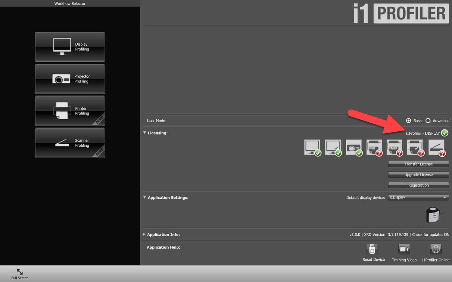Open the Scanner Profiling workflow
The image size is (452, 282).
coord(70,143)
